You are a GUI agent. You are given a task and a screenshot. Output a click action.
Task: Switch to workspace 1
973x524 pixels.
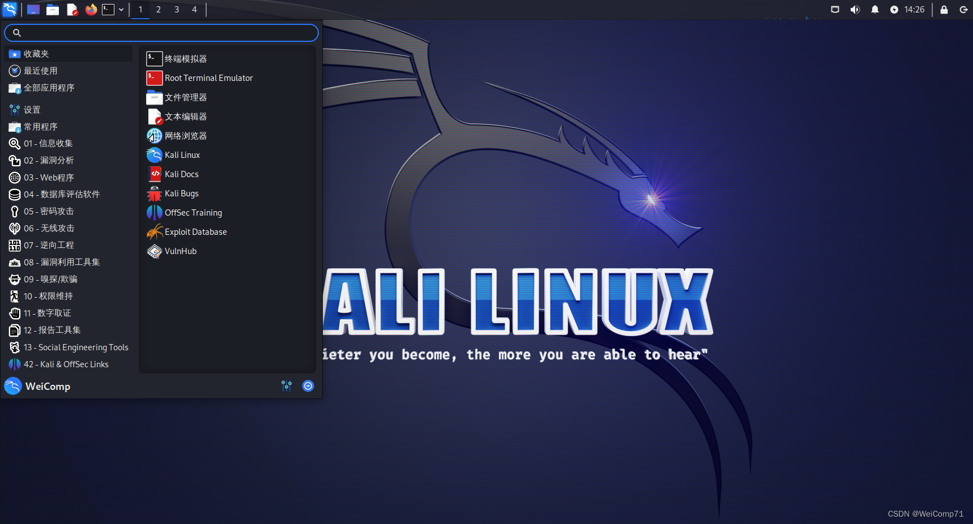[140, 10]
